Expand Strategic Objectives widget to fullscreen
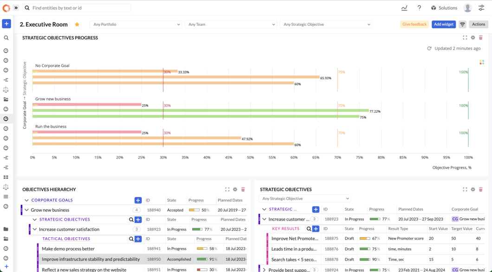Screen dimensions: 492x272 click(x=465, y=190)
